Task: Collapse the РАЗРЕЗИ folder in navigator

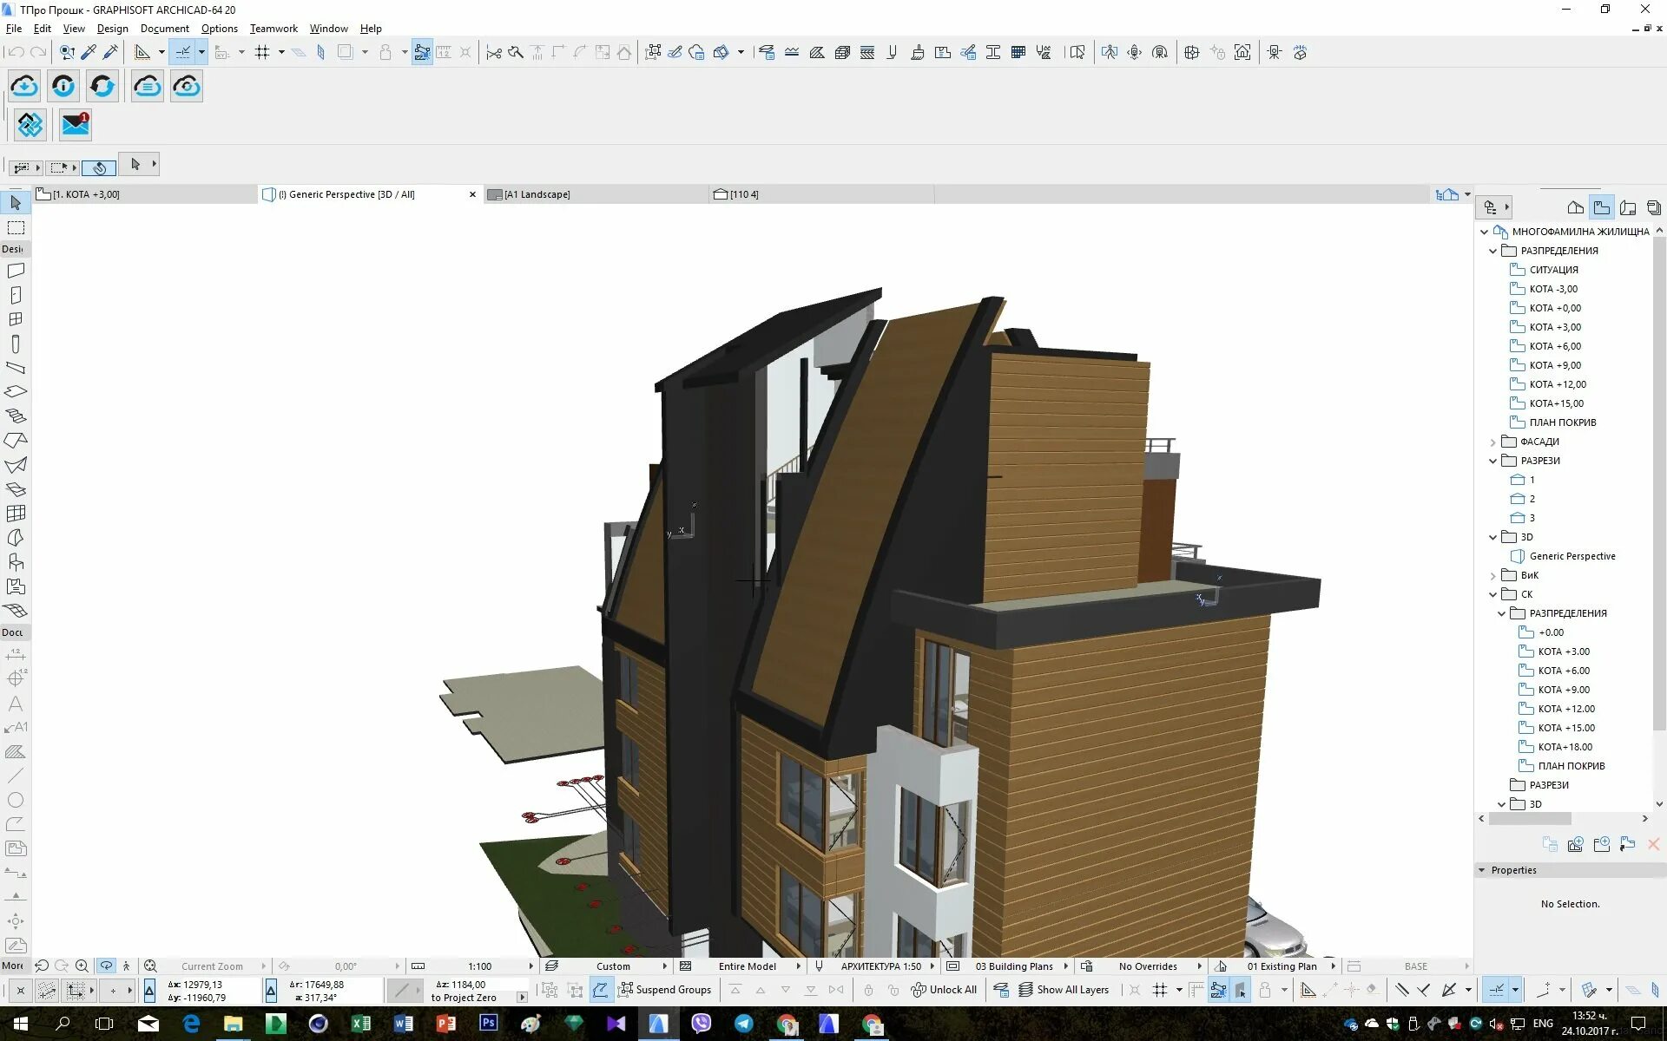Action: pyautogui.click(x=1492, y=461)
